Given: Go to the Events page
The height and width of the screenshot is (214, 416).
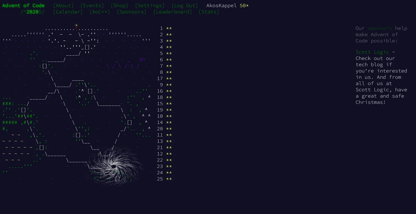Looking at the screenshot, I should coord(92,5).
